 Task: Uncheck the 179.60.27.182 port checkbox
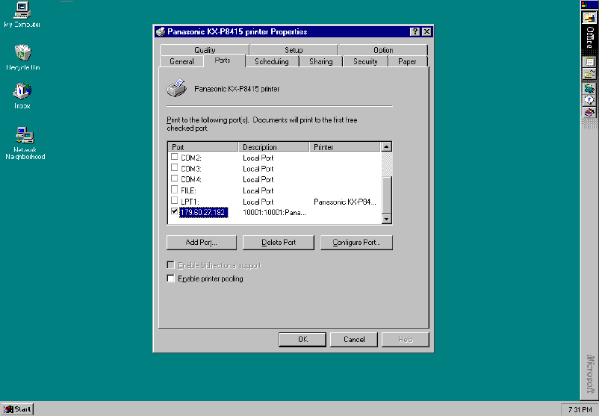click(x=175, y=212)
